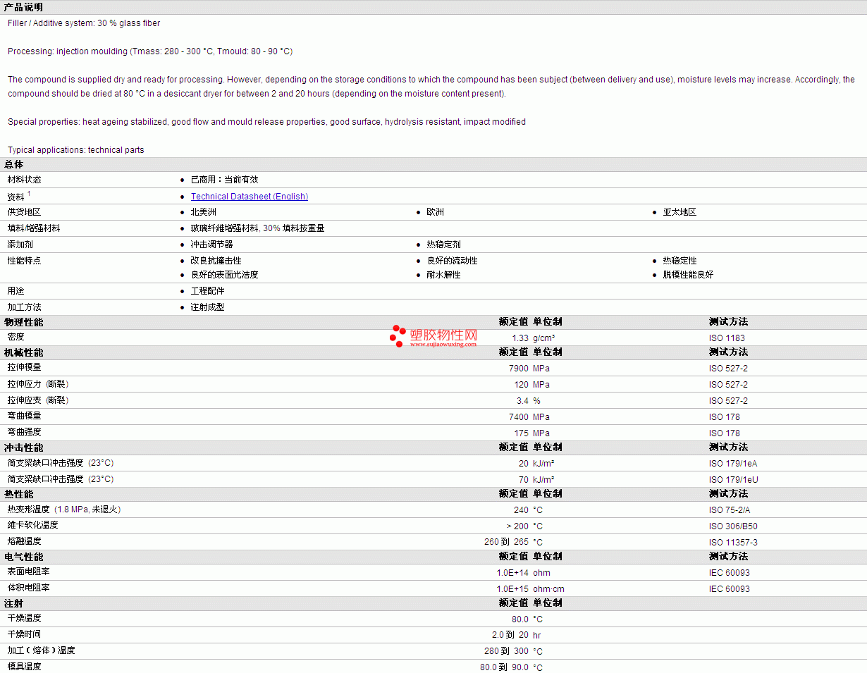Click the 热变形温度 (1.8 MPa, 未退火) label

pyautogui.click(x=64, y=510)
